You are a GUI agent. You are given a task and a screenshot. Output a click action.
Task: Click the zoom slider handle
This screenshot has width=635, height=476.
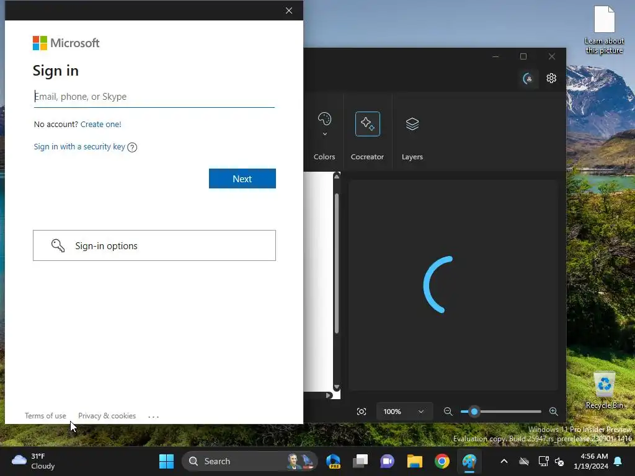pyautogui.click(x=474, y=412)
